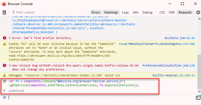Click chevrons beside the var fS command
The width and height of the screenshot is (201, 105).
coord(4,81)
